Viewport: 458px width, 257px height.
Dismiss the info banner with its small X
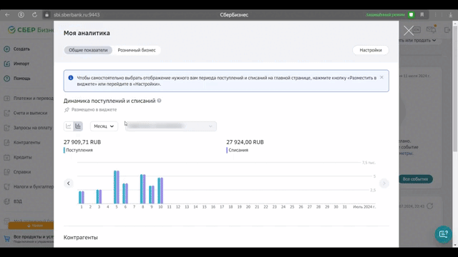pos(381,77)
